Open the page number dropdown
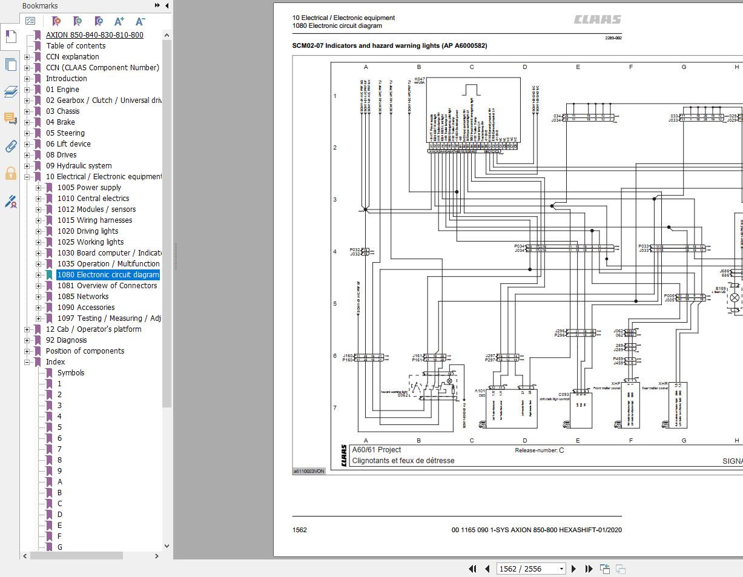 (x=561, y=569)
